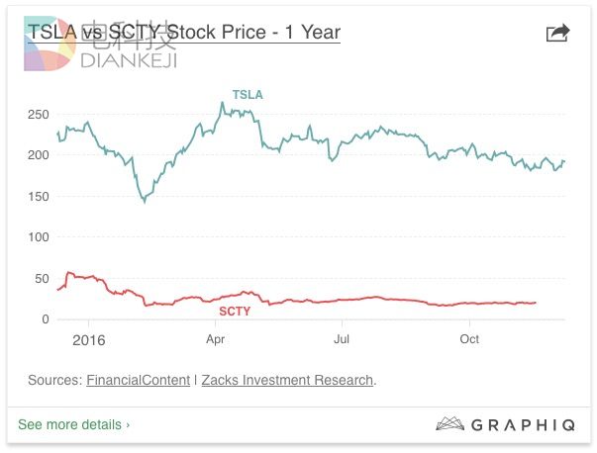Click the 2016 x-axis label
Screen dimensions: 597x453
click(x=88, y=339)
